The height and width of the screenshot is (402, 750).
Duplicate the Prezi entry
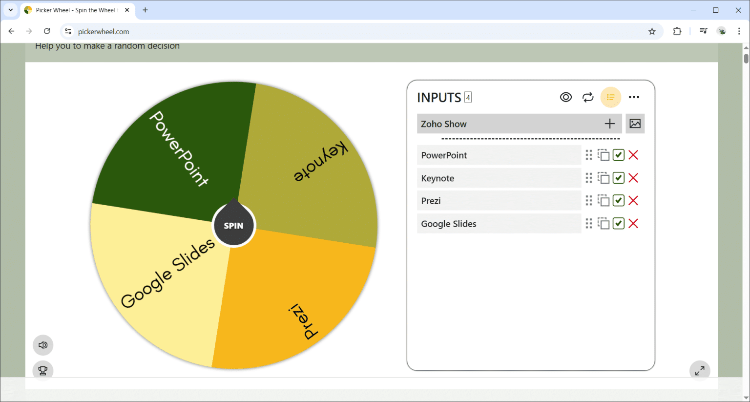tap(604, 200)
